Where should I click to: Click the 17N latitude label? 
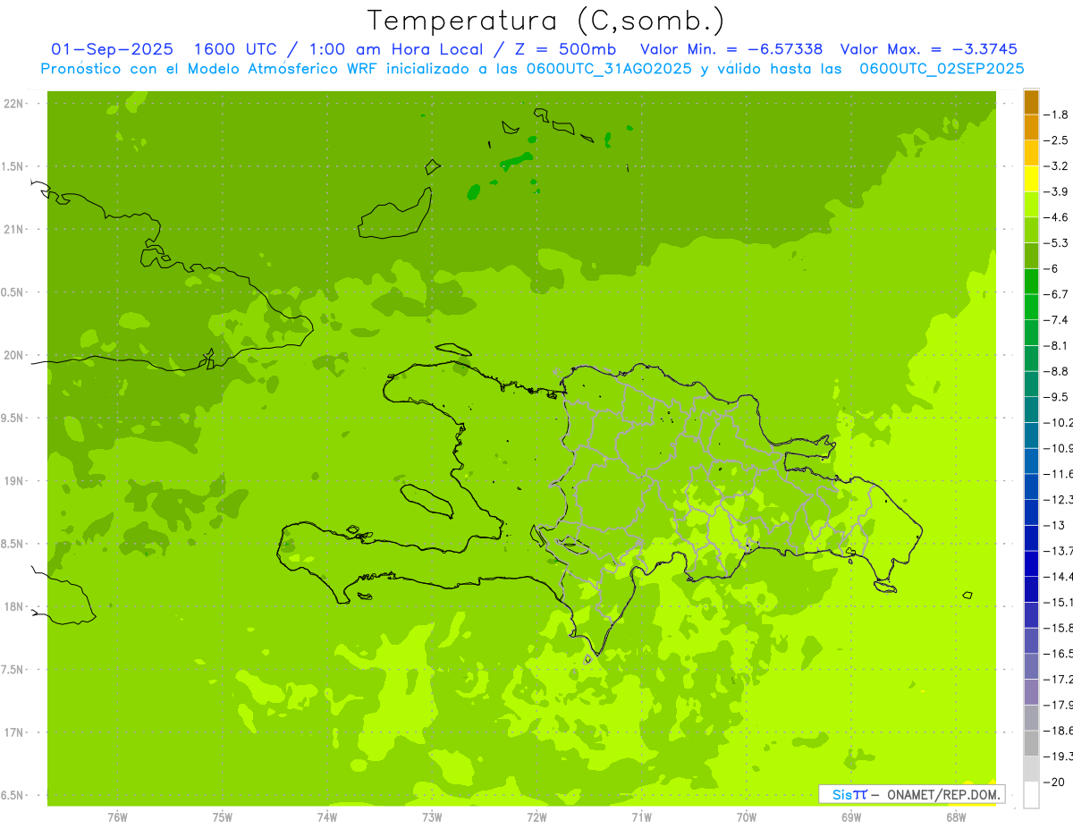point(15,733)
